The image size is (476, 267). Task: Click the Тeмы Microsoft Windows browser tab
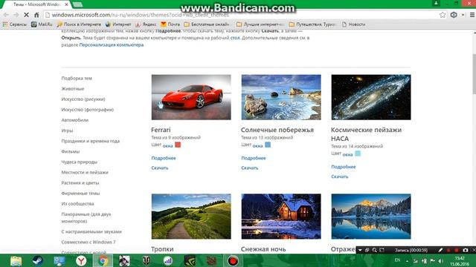(37, 4)
